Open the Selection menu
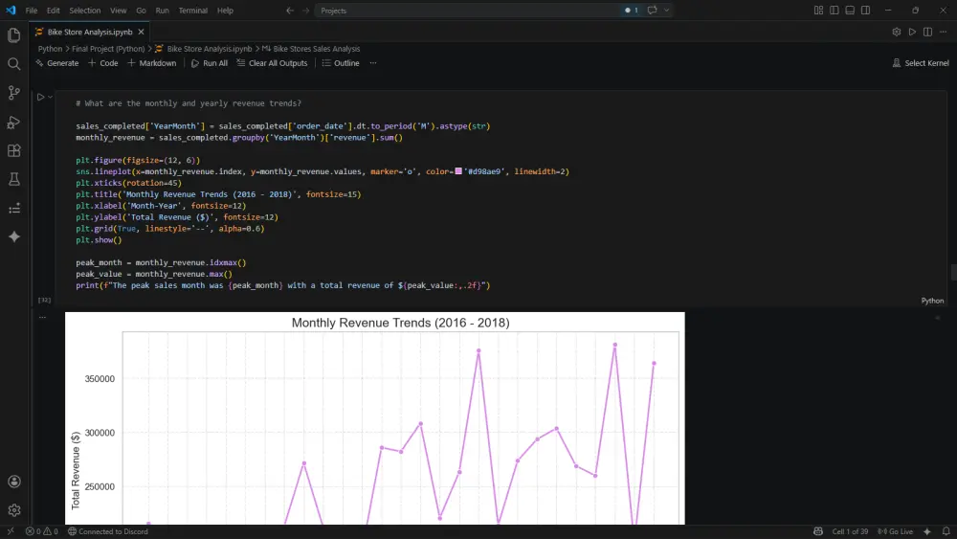The width and height of the screenshot is (957, 539). pos(85,11)
